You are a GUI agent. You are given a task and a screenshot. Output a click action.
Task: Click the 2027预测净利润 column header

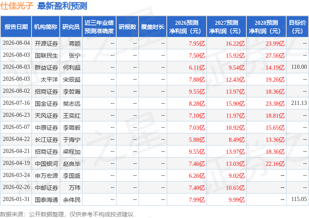click(x=226, y=27)
